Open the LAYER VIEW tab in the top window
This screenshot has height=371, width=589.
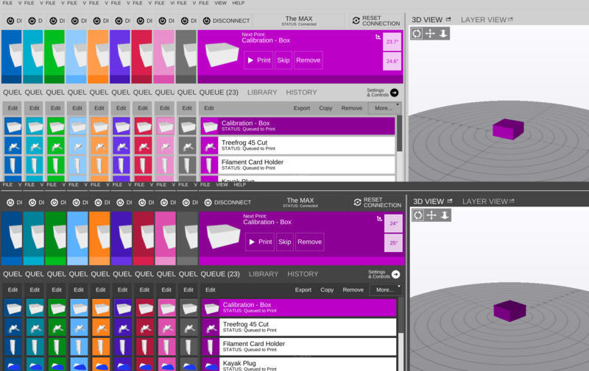click(486, 19)
